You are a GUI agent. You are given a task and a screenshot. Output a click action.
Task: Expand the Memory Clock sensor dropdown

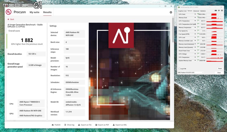pyautogui.click(x=195, y=18)
